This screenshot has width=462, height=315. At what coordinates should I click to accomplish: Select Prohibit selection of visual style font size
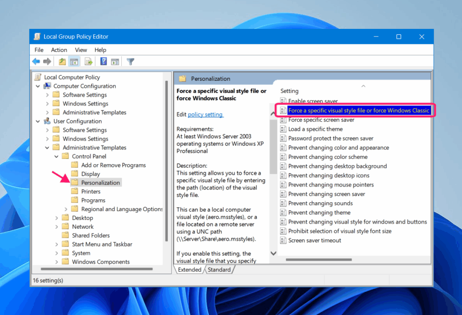[340, 231]
